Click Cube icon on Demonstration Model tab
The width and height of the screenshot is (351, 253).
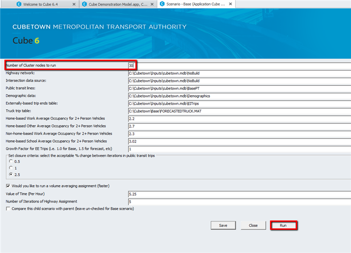tap(85, 4)
